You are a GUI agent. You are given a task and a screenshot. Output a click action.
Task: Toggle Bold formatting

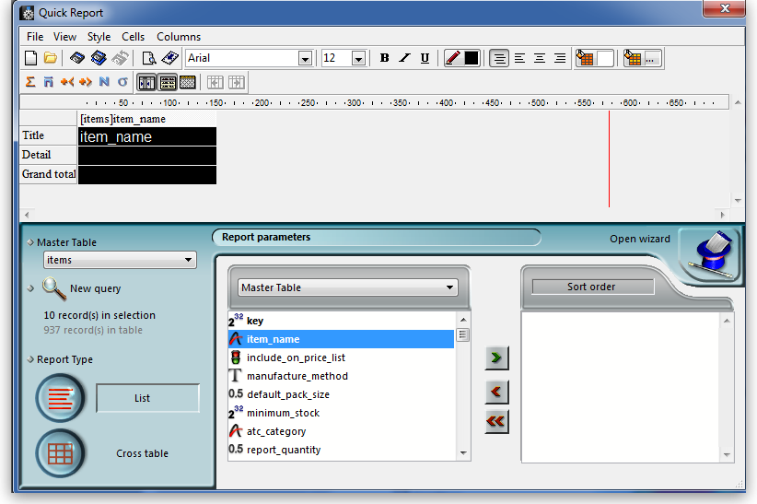[384, 58]
